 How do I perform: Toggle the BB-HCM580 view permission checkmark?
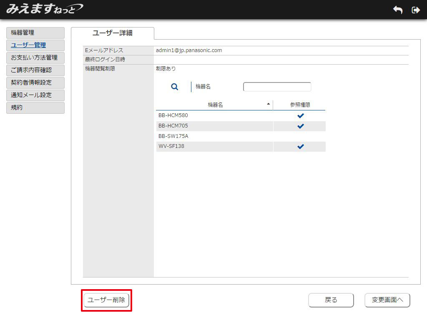300,115
